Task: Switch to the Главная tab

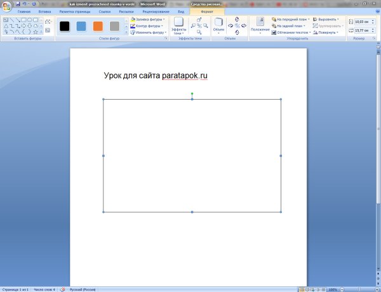Action: coord(23,11)
